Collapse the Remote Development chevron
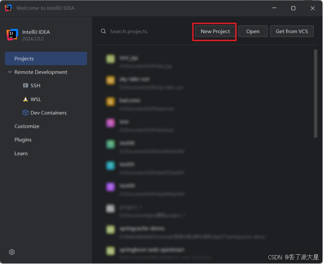Viewport: 323px width, 264px height. point(10,72)
